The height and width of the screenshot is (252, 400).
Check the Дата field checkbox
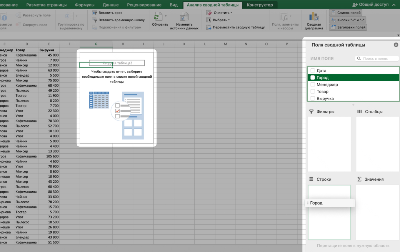313,71
